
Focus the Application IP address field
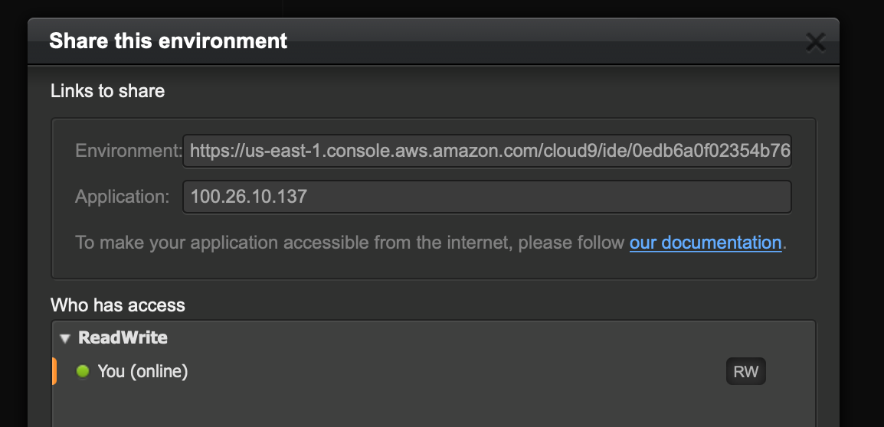pyautogui.click(x=487, y=197)
